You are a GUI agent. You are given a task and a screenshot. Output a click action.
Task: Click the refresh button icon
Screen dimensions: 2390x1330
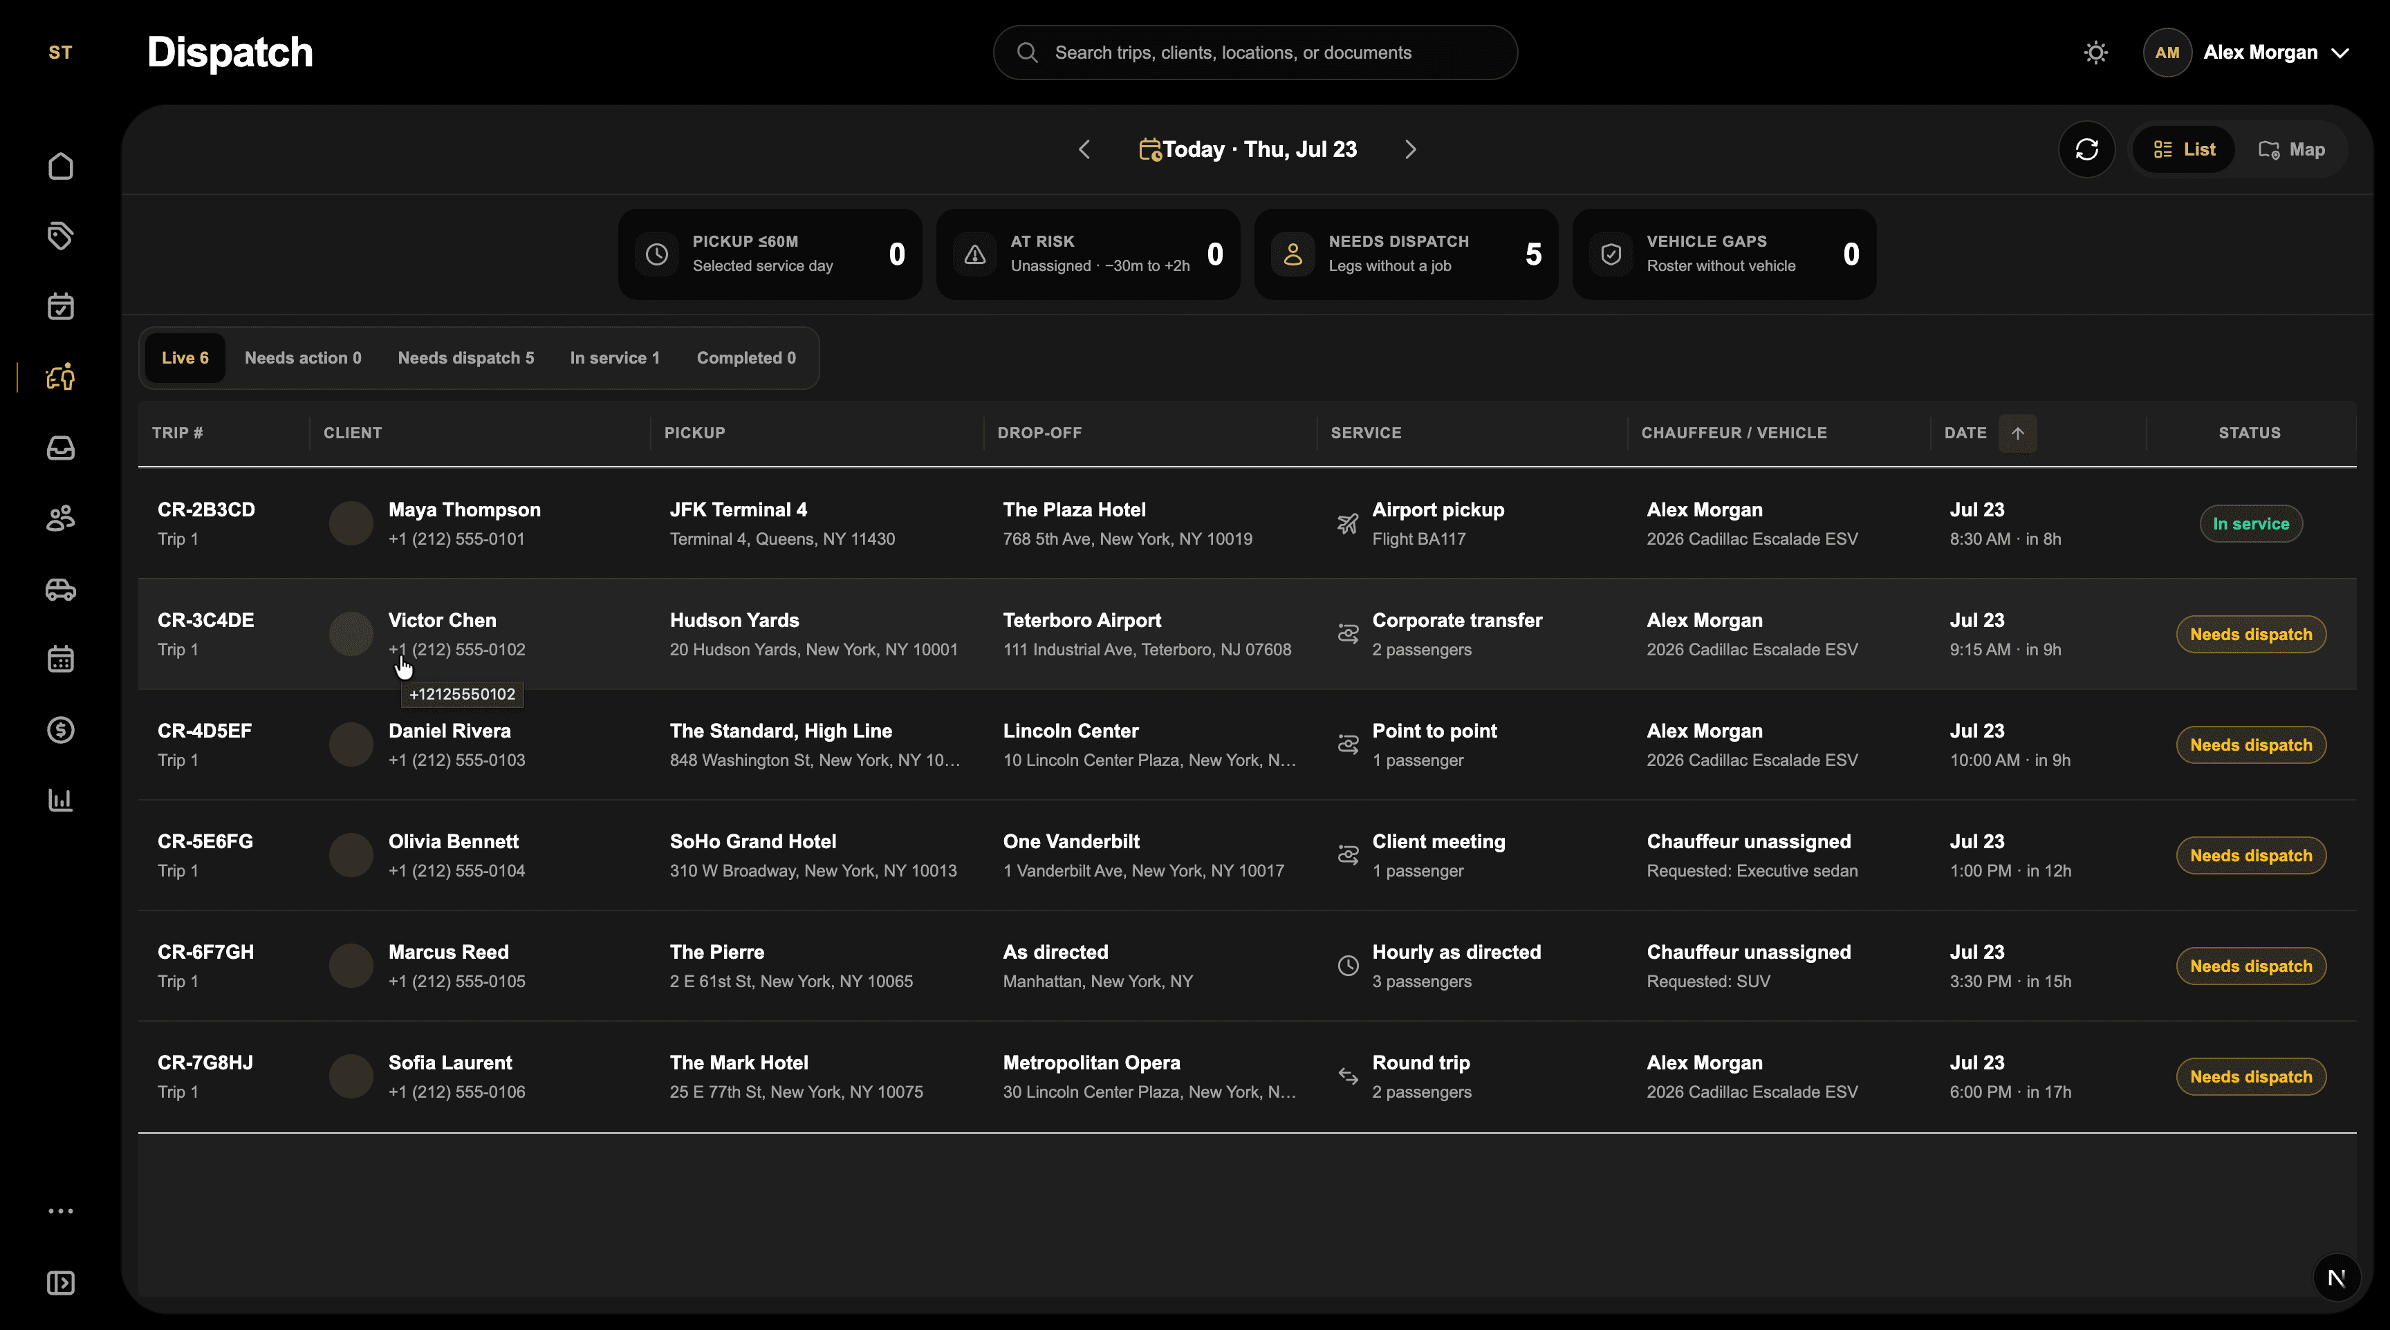coord(2086,149)
